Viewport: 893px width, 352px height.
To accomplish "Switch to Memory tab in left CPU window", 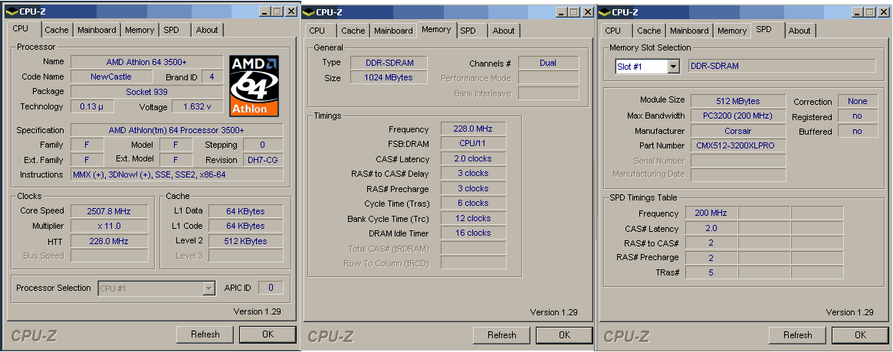I will [x=140, y=30].
